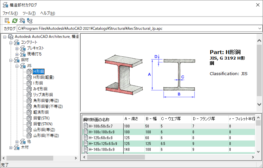Click the 鋼材 folder icon

[17, 60]
